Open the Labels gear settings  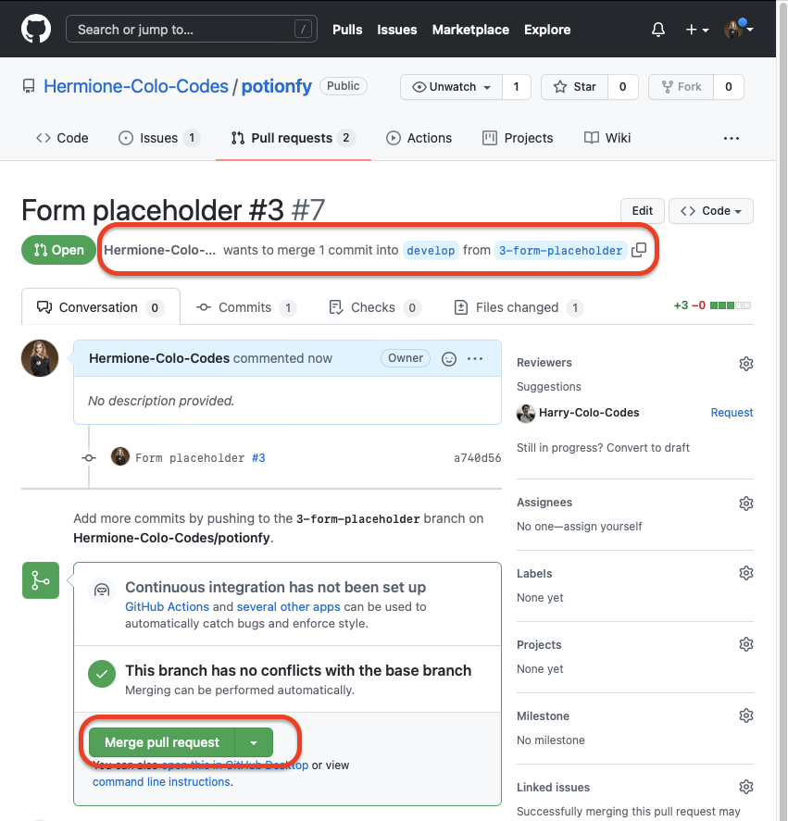click(x=745, y=574)
